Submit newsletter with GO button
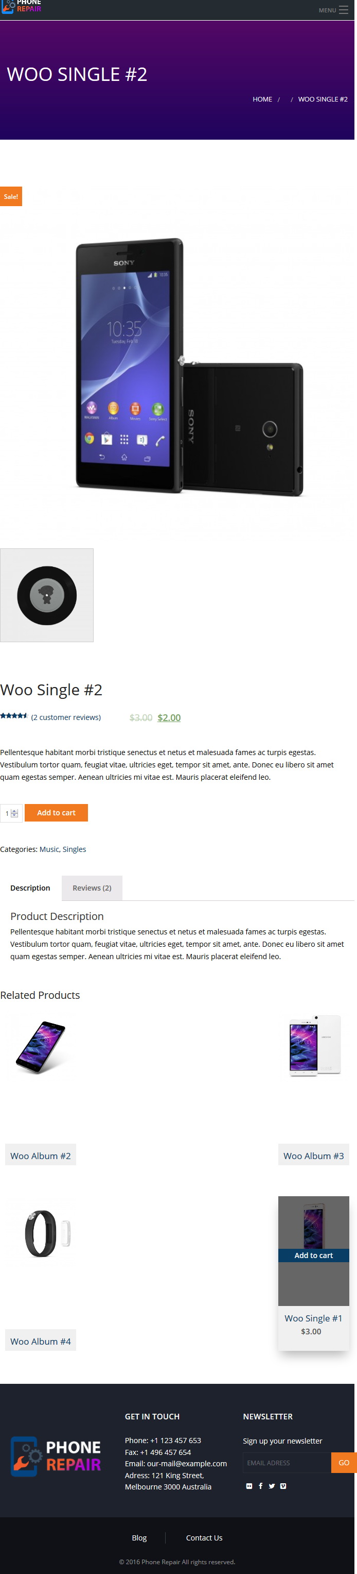357x1574 pixels. [x=344, y=1462]
